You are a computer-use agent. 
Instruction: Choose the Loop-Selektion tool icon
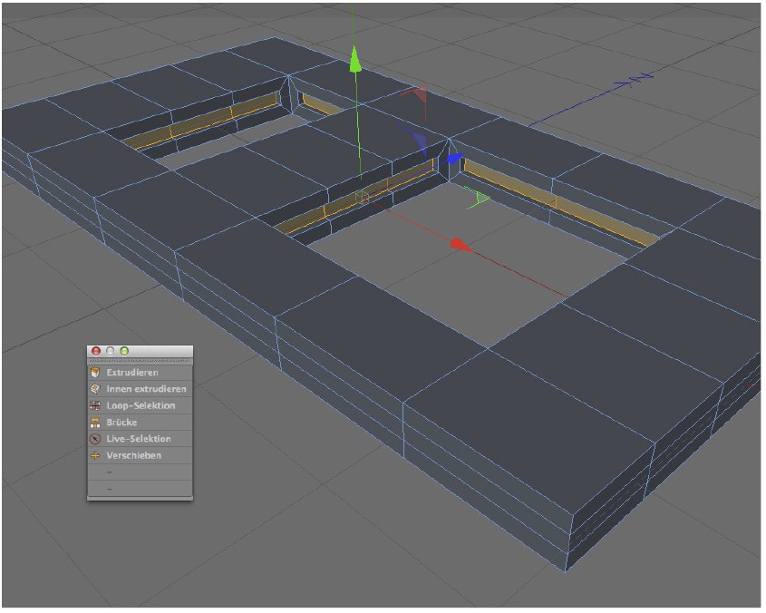click(x=95, y=405)
